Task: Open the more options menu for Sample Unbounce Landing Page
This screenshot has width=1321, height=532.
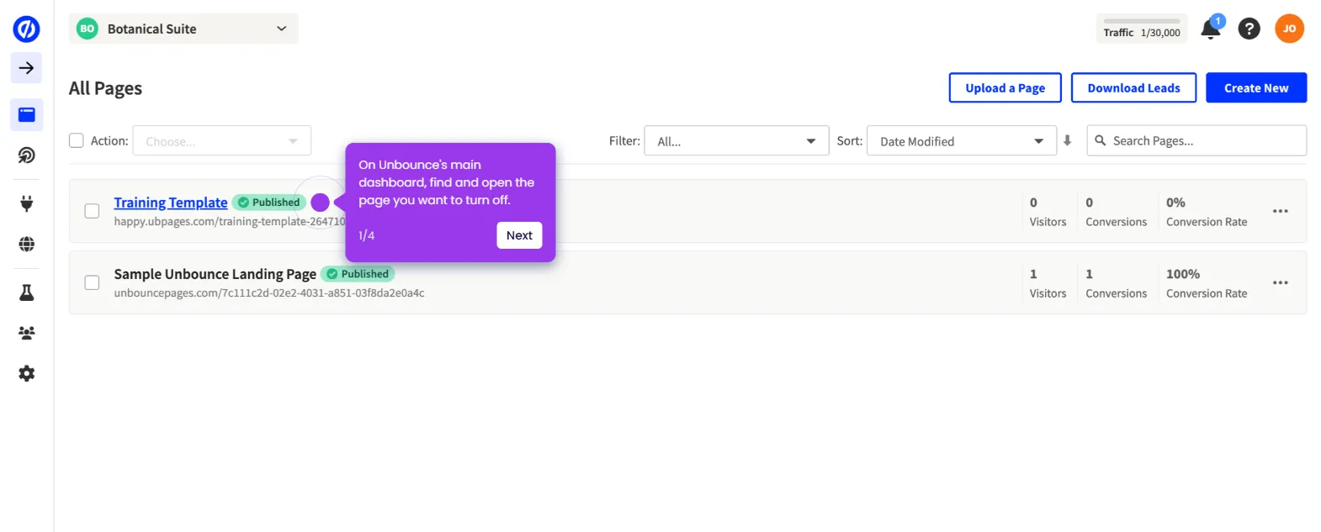Action: click(x=1280, y=282)
